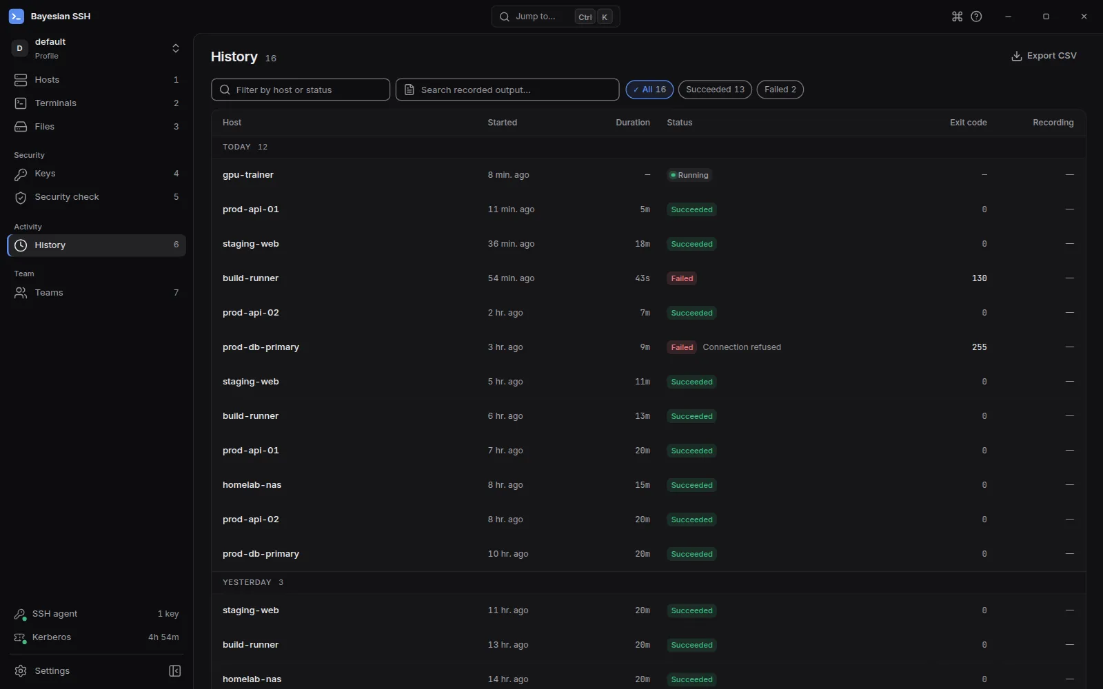Screen dimensions: 1103x689
Task: Open Files section in sidebar
Action: [97, 127]
